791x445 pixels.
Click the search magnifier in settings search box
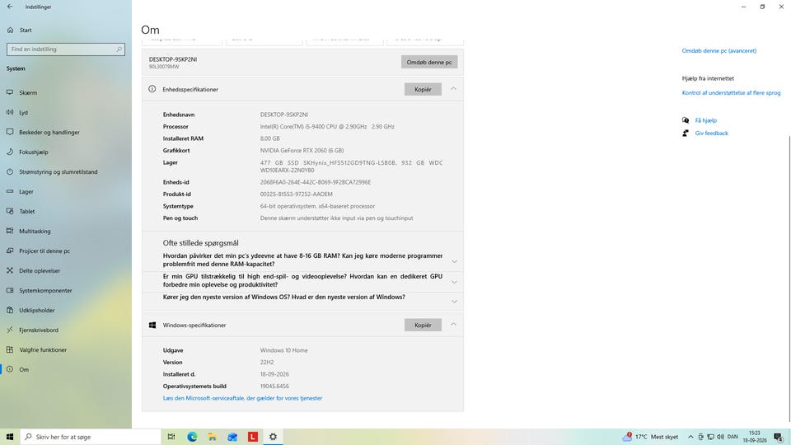pyautogui.click(x=119, y=49)
